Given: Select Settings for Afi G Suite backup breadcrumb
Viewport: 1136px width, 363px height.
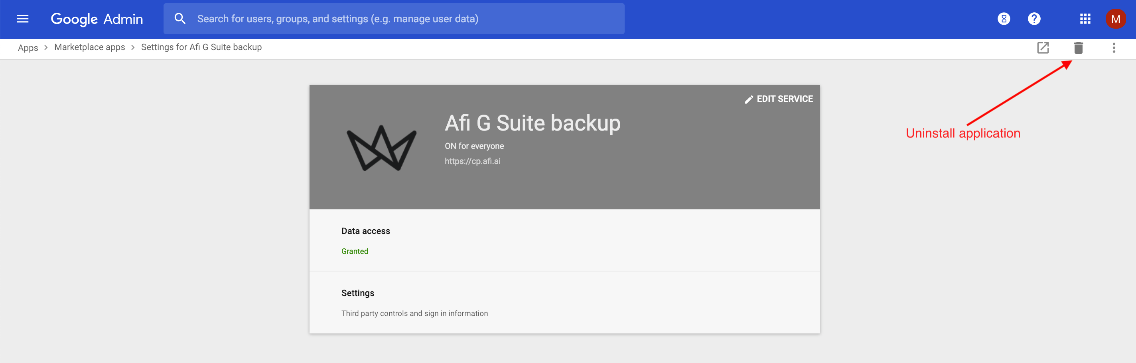Looking at the screenshot, I should [201, 47].
